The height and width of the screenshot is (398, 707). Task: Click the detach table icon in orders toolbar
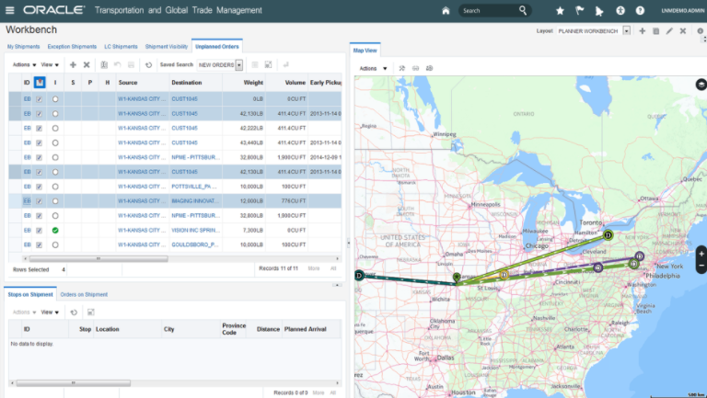[x=268, y=65]
